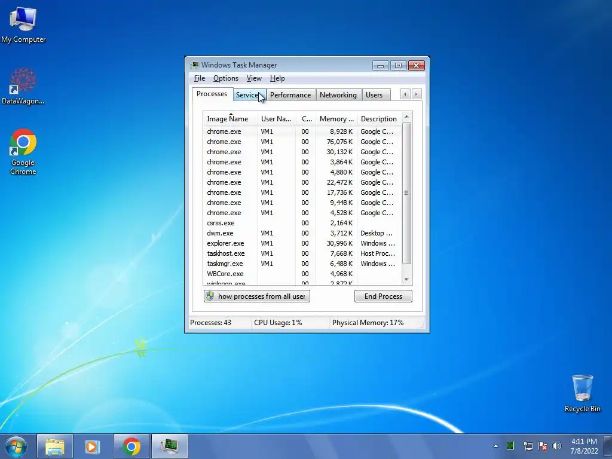Viewport: 612px width, 459px height.
Task: Close the Task Manager window
Action: click(x=417, y=66)
